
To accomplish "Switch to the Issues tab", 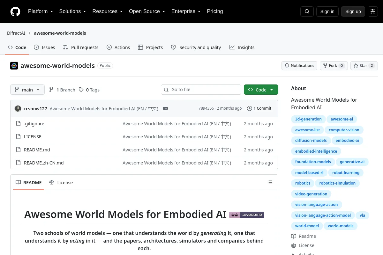I will point(44,47).
